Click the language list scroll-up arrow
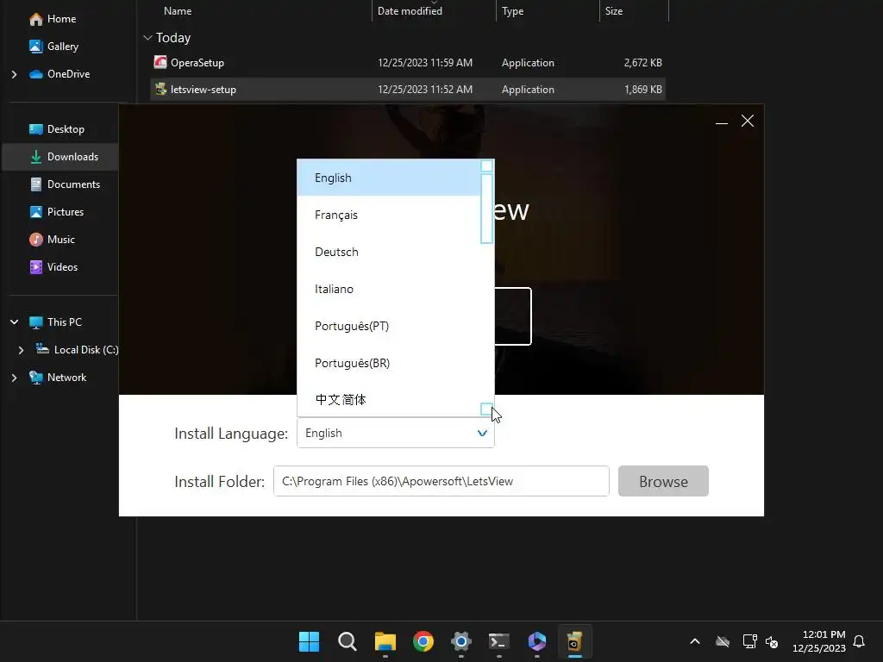Viewport: 883px width, 662px height. pos(486,165)
